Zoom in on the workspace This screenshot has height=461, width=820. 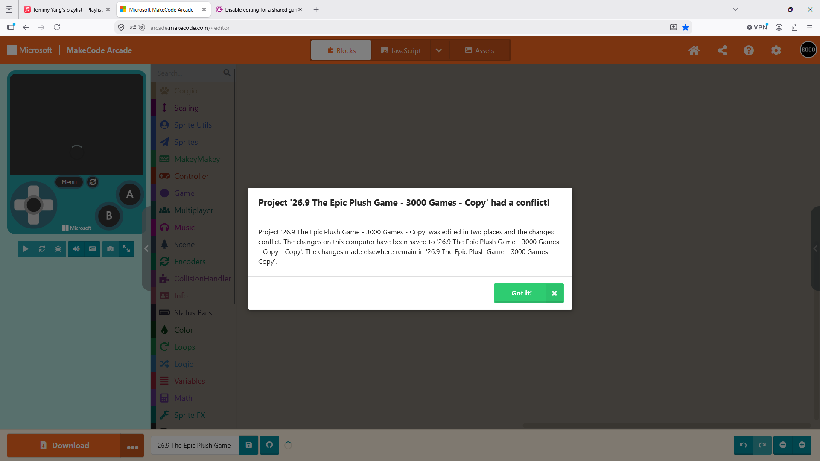tap(802, 446)
